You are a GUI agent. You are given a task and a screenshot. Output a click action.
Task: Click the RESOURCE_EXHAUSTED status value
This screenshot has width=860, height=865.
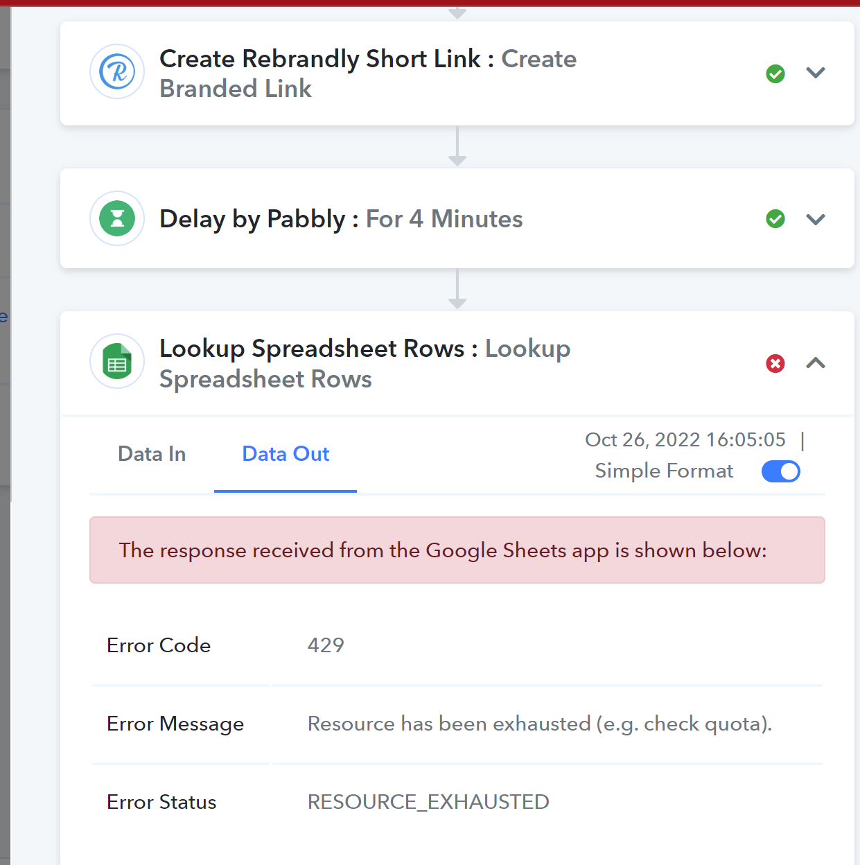click(x=428, y=802)
